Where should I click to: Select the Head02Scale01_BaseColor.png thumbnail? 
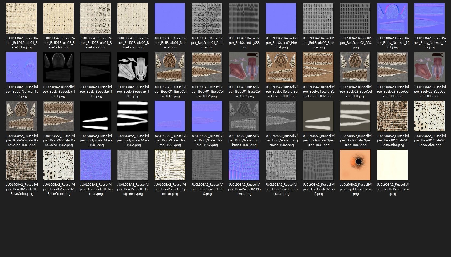coord(21,165)
